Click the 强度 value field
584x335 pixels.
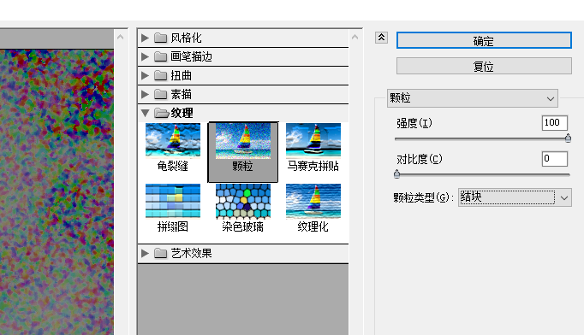click(x=555, y=123)
